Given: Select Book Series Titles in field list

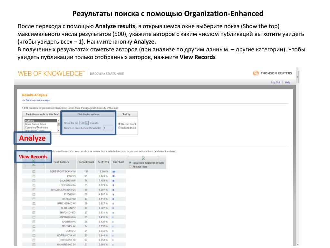Looking at the screenshot, I should click(35, 124).
